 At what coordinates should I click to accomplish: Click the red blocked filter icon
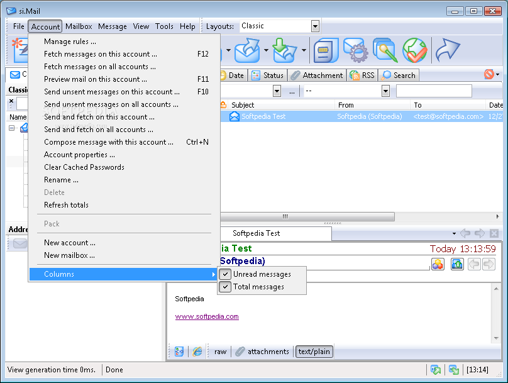tap(489, 75)
